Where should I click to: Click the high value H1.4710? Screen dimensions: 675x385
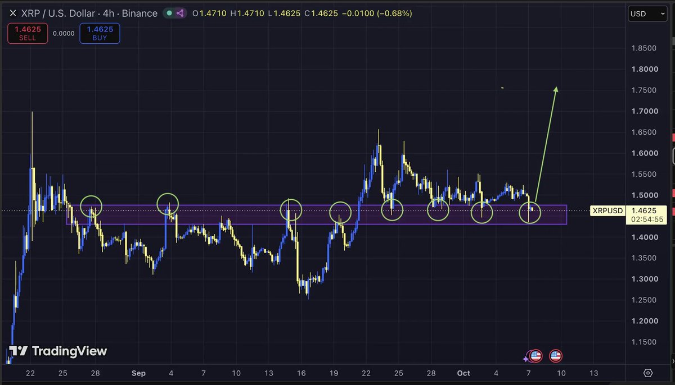tap(247, 13)
